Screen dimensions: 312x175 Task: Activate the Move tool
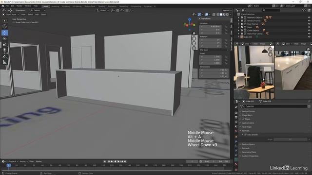click(x=4, y=33)
